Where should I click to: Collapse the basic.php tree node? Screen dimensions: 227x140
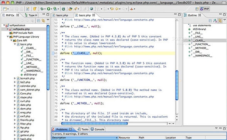pos(15,44)
